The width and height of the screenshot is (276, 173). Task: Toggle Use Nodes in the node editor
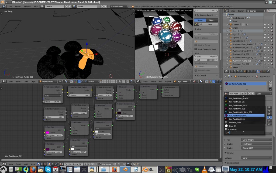[x=100, y=164]
